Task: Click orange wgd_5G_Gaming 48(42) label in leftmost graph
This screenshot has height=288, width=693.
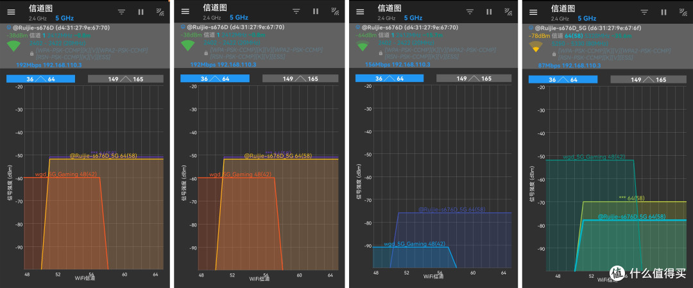Action: (x=65, y=174)
